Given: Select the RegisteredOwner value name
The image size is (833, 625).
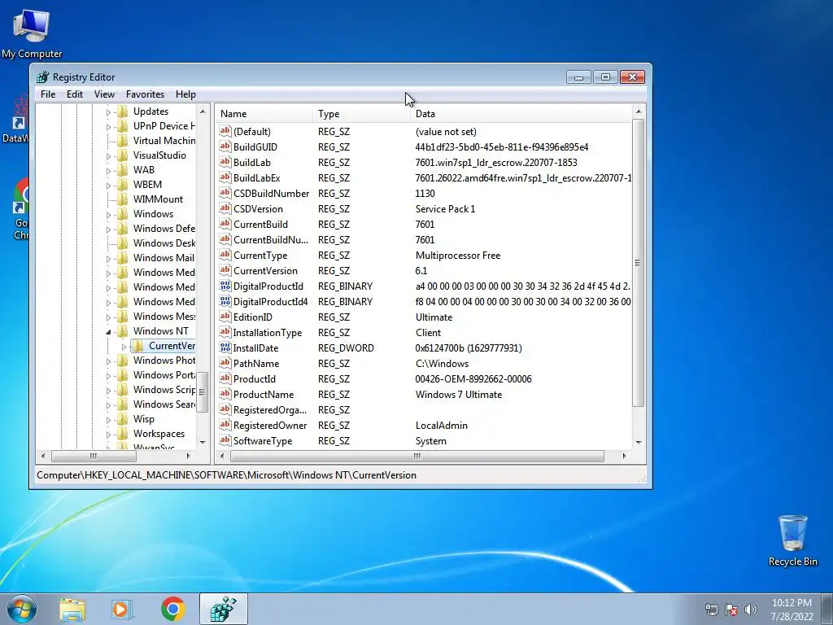Looking at the screenshot, I should (x=270, y=425).
